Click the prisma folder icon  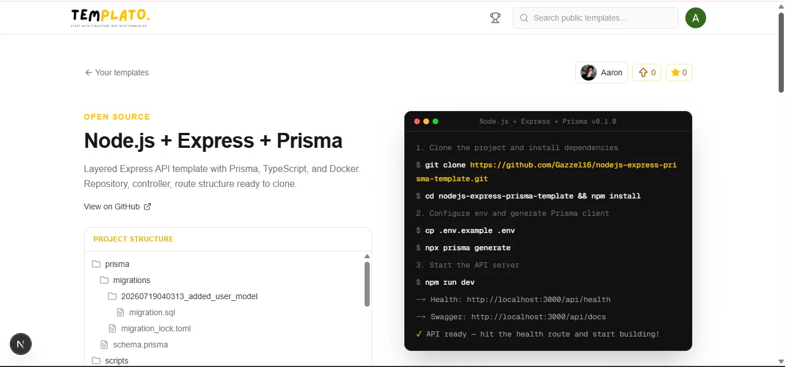[x=96, y=264]
